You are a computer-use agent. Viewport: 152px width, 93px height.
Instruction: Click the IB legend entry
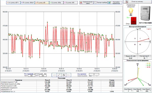tap(148, 65)
